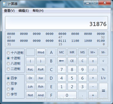This screenshot has width=113, height=104.
Task: Click digit 3 on keypad
Action: (83, 87)
